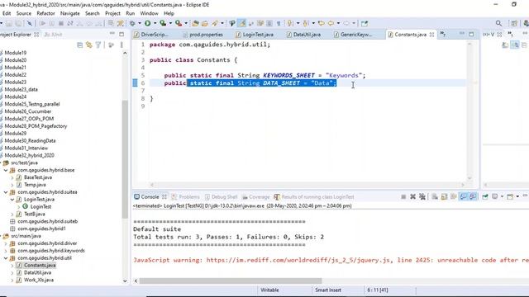Screen dimensions: 529x297
Task: Open the Navigate menu
Action: (69, 13)
